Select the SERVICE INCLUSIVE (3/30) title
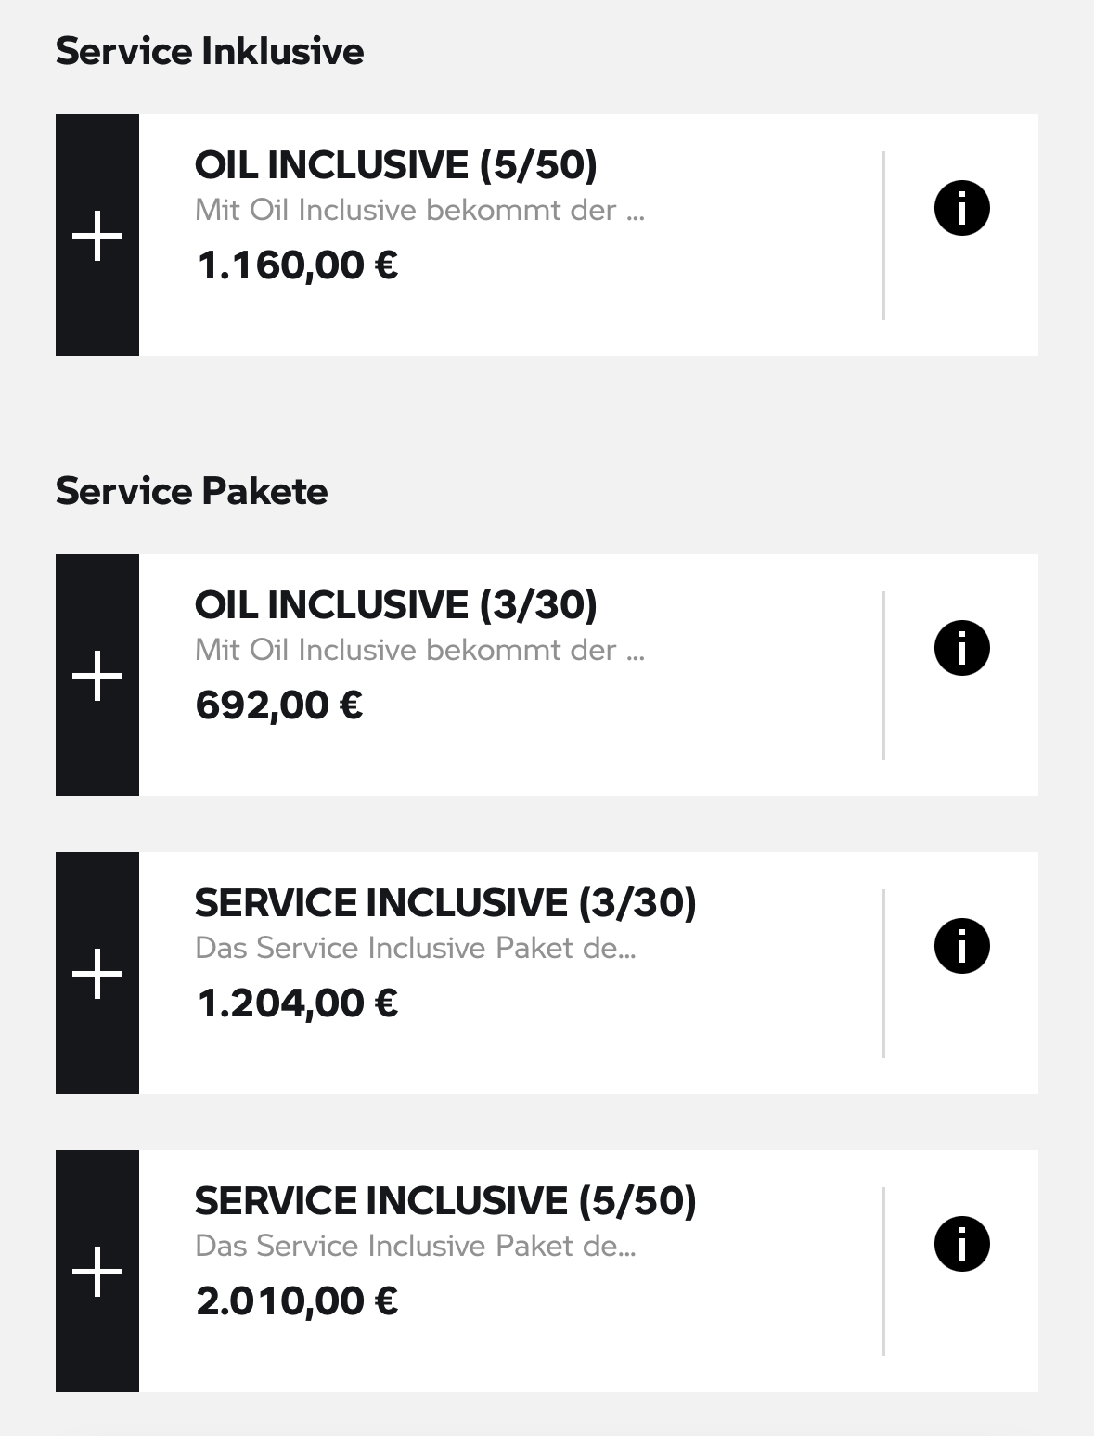 (x=445, y=903)
